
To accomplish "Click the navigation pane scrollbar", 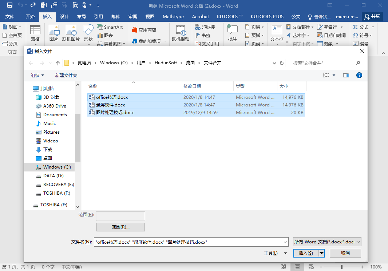I will [x=78, y=138].
